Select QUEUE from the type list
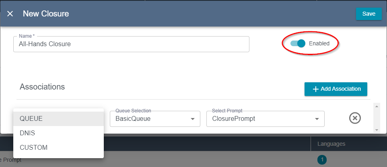387x167 pixels. point(58,119)
